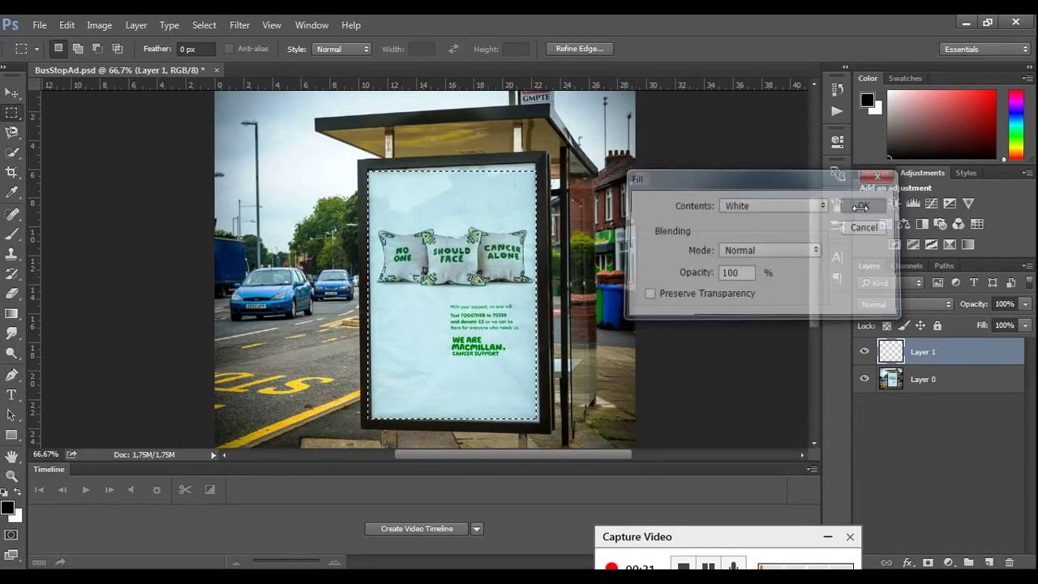
Task: Delete layer with trash icon
Action: (1010, 562)
